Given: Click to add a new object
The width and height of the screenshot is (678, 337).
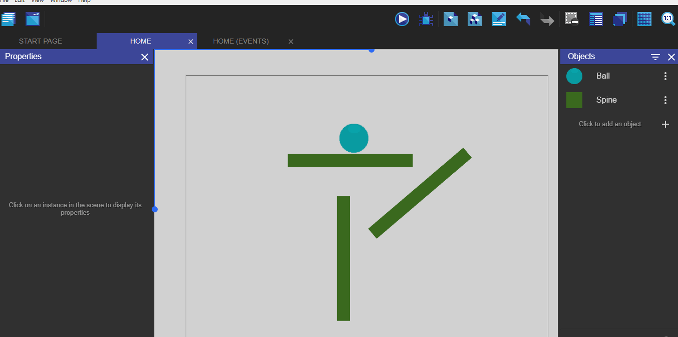Looking at the screenshot, I should point(665,124).
